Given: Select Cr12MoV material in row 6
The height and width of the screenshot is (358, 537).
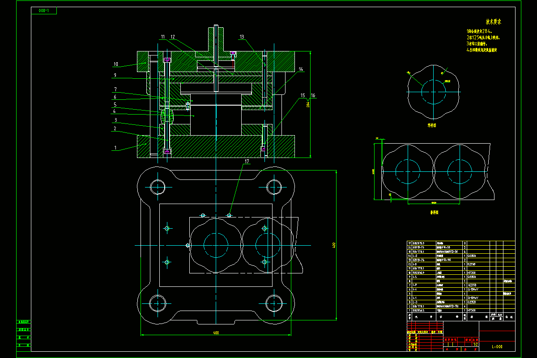Looking at the screenshot, I should [x=473, y=290].
